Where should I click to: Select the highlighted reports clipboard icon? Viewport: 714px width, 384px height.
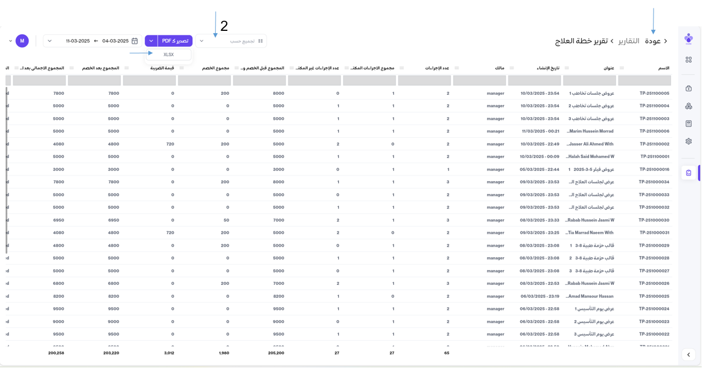point(688,173)
